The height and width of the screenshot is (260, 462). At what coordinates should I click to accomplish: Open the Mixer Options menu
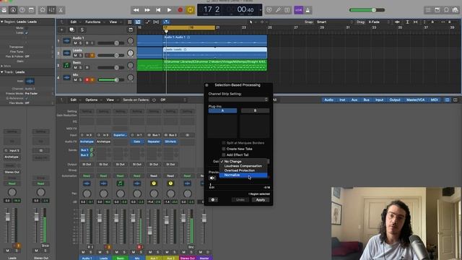pos(92,100)
